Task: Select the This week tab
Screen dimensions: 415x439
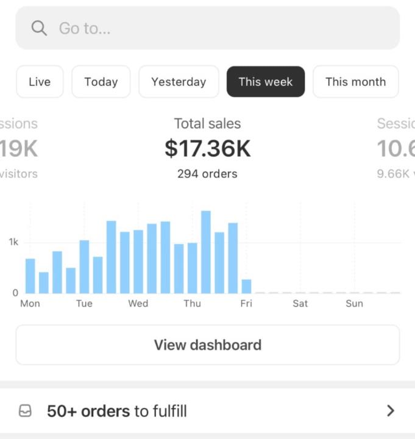Action: pos(266,82)
